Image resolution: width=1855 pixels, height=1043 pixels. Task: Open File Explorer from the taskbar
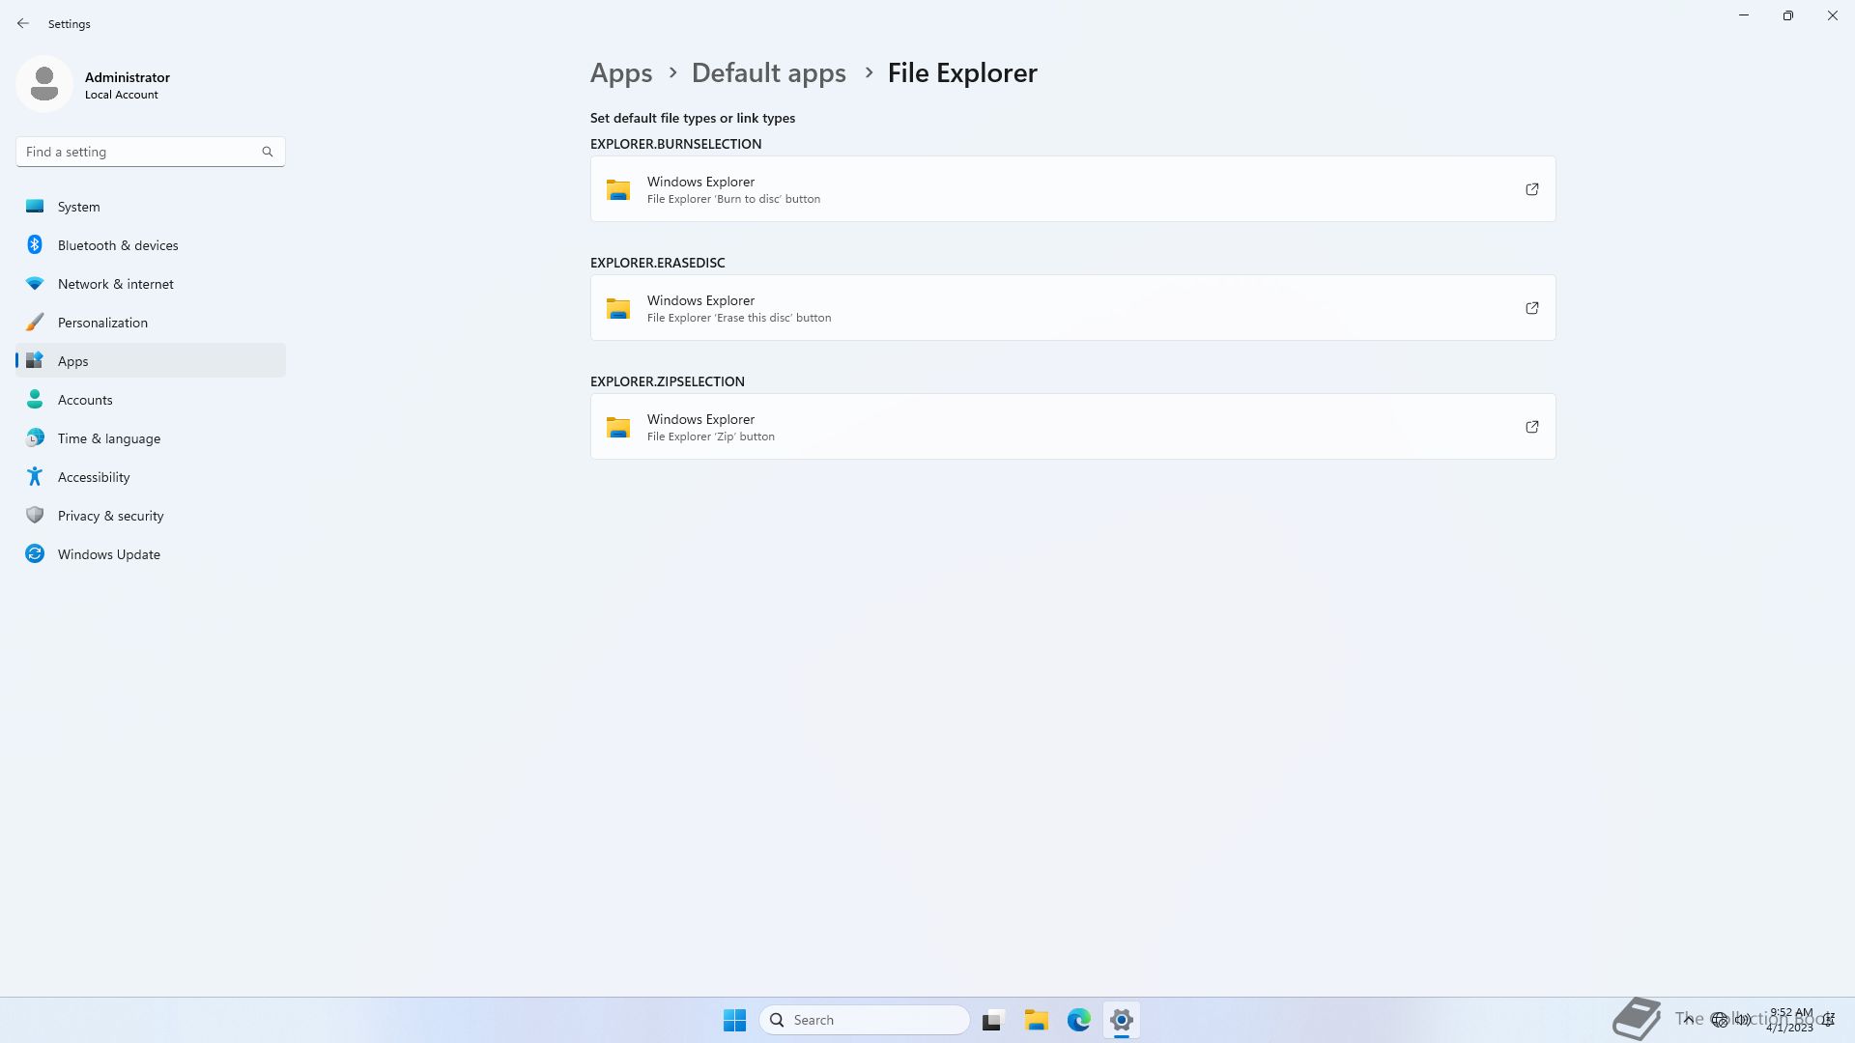[1037, 1020]
